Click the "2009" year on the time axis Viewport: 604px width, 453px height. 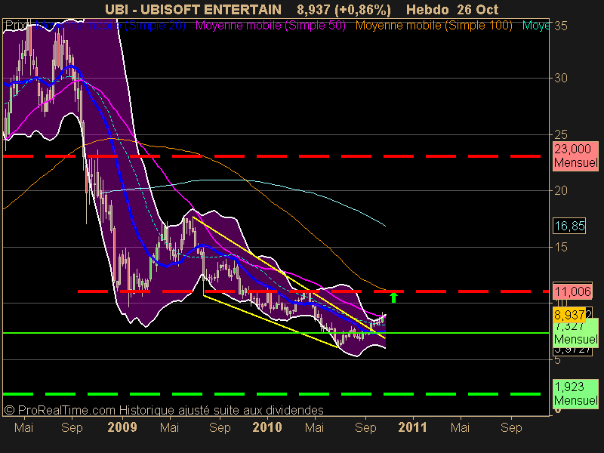[122, 427]
